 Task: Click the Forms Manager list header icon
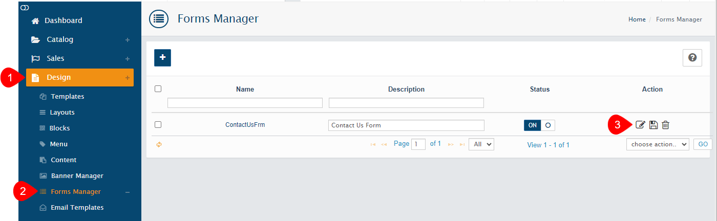159,19
